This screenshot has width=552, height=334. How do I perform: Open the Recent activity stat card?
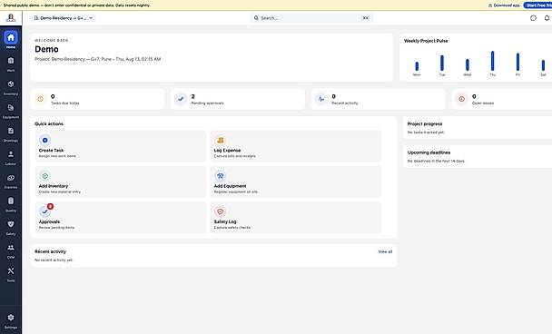tap(378, 99)
